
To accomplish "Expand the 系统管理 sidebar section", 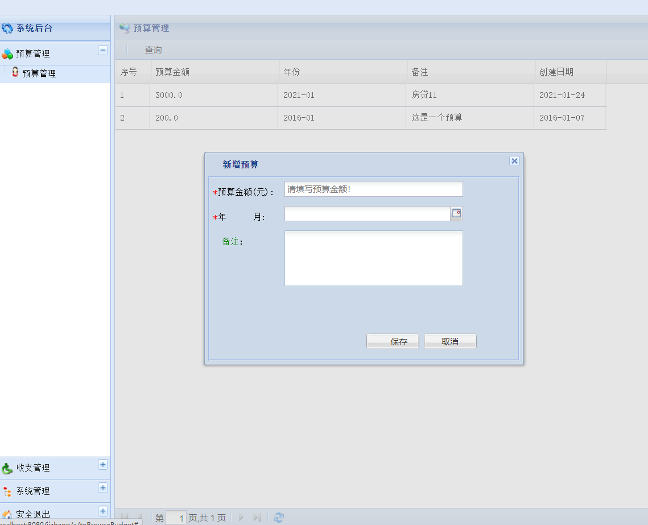I will [103, 488].
